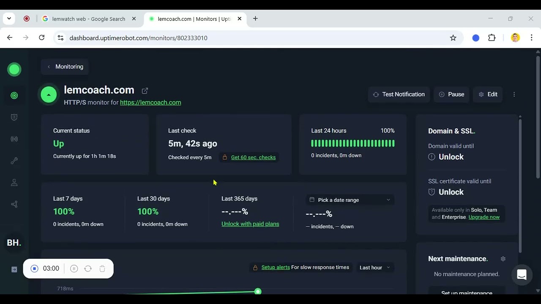Open the three-dot more options menu
Image resolution: width=541 pixels, height=304 pixels.
514,95
